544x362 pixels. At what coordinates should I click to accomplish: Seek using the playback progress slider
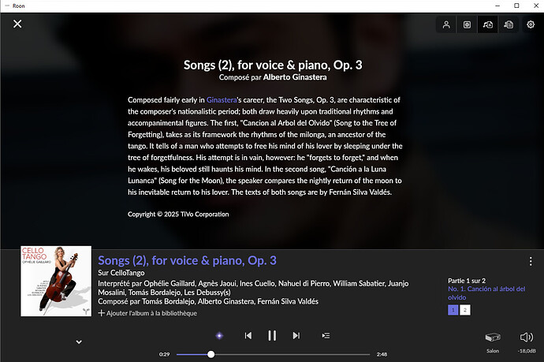[x=273, y=354]
